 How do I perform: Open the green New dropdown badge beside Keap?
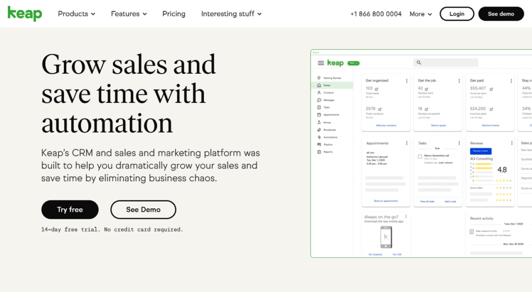353,63
